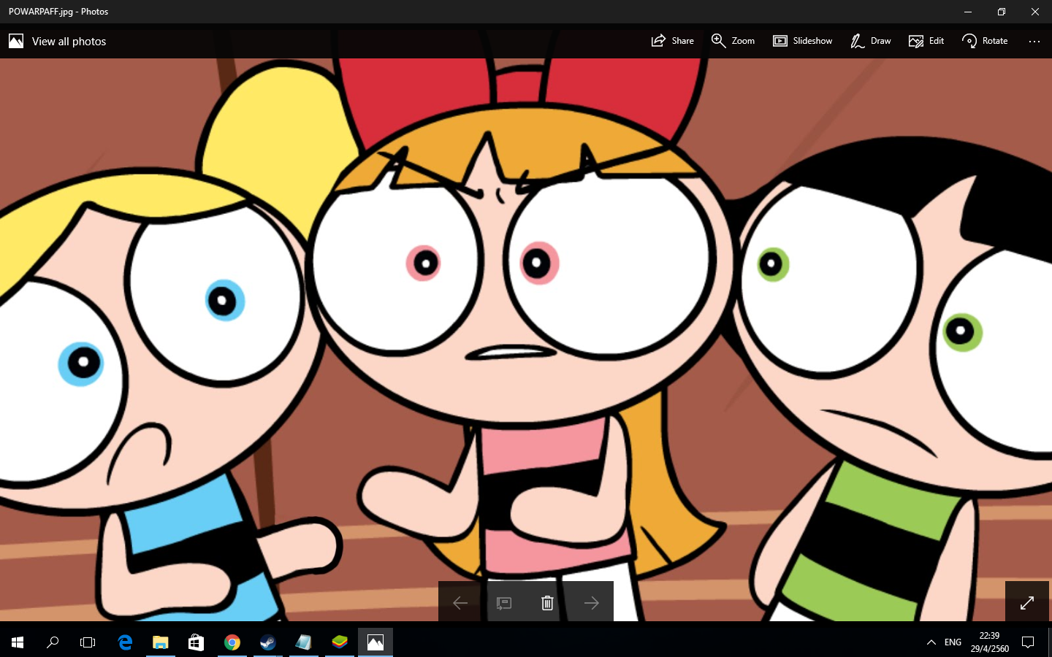Close the Photos window
This screenshot has height=657, width=1052.
pyautogui.click(x=1035, y=12)
